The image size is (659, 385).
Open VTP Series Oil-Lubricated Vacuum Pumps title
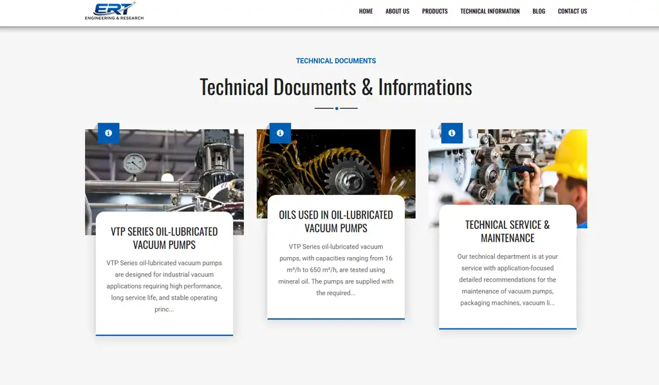click(164, 238)
